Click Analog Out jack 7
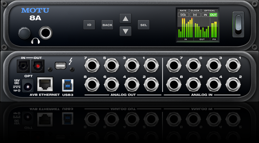The image size is (259, 143). 91,65
